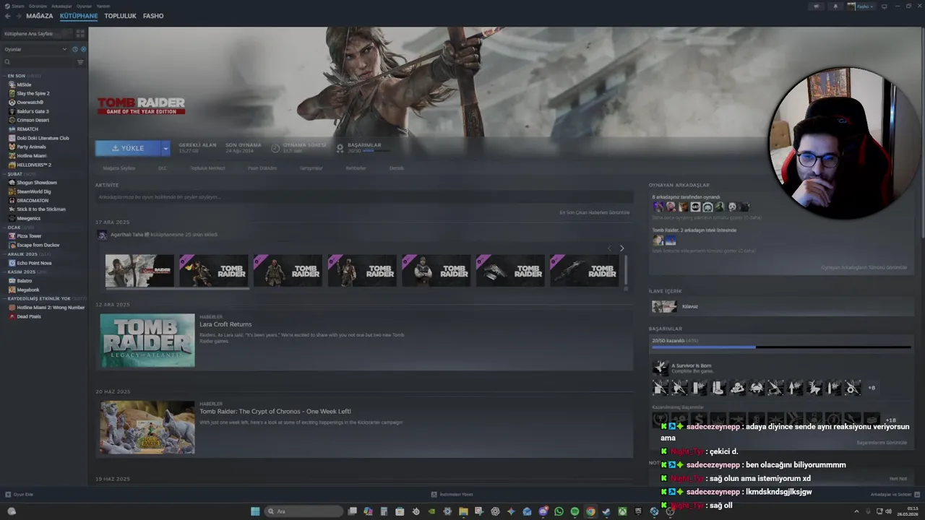
Task: Select Shogun Showdown game icon
Action: 12,183
